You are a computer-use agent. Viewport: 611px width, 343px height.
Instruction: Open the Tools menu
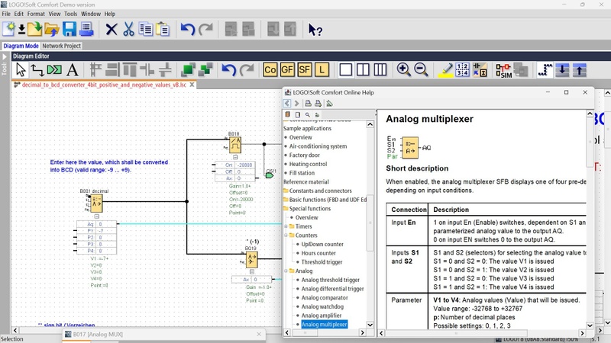(x=70, y=14)
